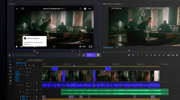The height and width of the screenshot is (100, 180).
Task: Open the Frame.io panel menu
Action: 15,4
